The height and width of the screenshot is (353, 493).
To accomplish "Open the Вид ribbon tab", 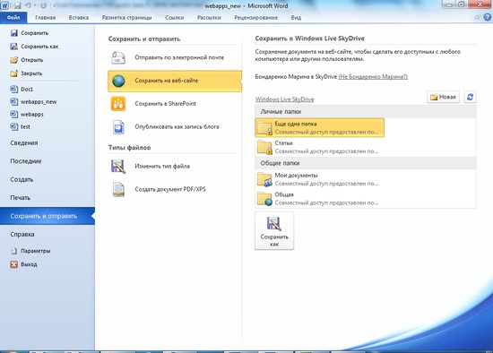I will coord(296,18).
